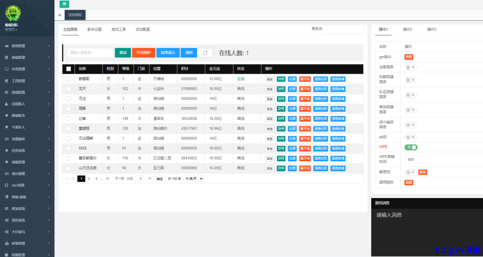This screenshot has width=483, height=257.
Task: Click the 内充管理 monitor icon in sidebar
Action: [6, 69]
